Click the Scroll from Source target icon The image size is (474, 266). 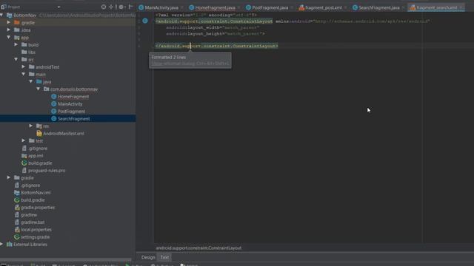pos(104,7)
